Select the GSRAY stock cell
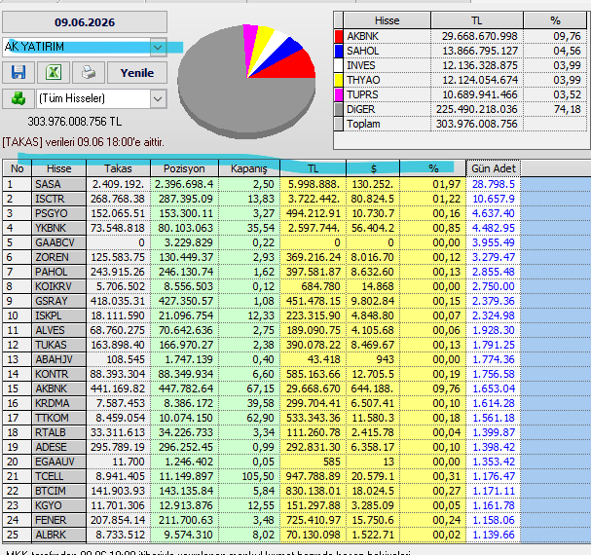The image size is (591, 555). pos(58,301)
